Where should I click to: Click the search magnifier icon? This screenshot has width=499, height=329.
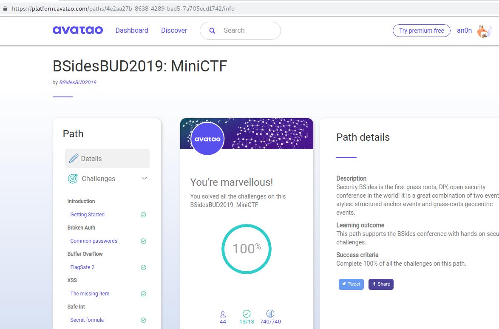coord(212,31)
